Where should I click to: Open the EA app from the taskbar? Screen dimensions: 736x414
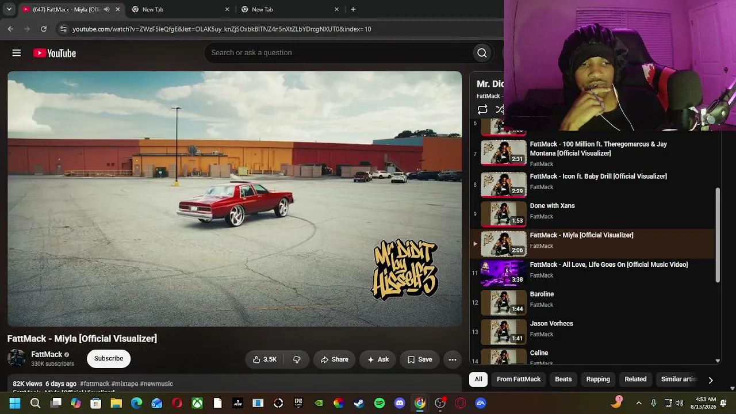point(481,403)
